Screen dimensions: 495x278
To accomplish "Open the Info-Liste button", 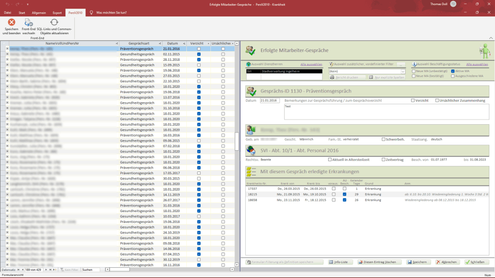I will pyautogui.click(x=340, y=262).
